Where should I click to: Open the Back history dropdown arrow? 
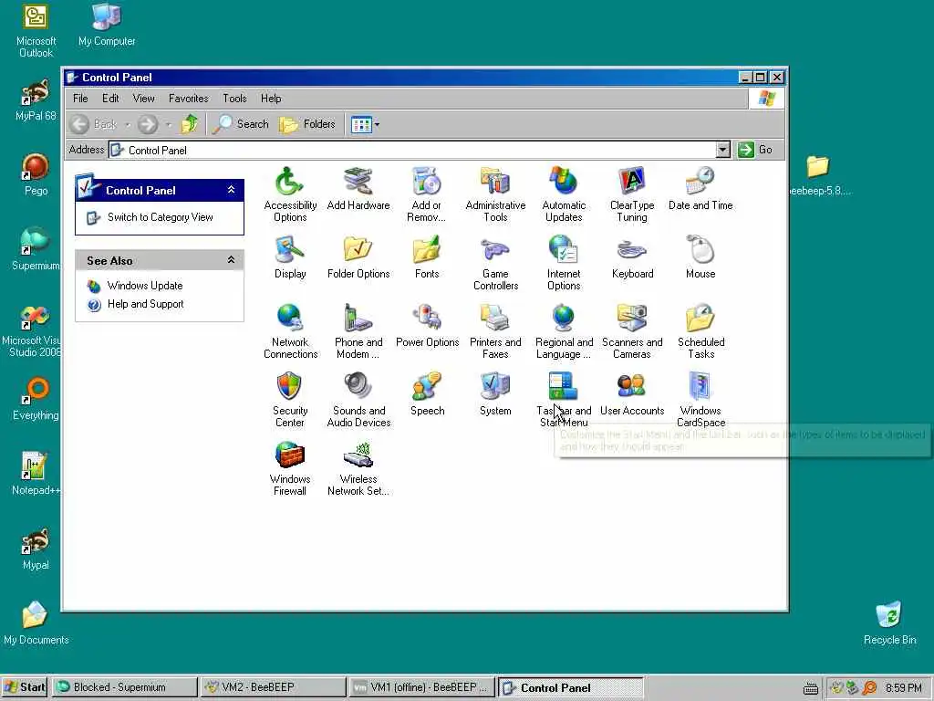tap(127, 124)
